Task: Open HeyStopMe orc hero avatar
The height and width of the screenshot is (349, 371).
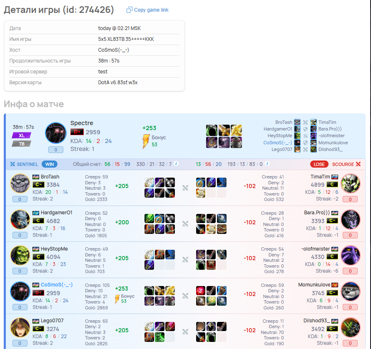Action: pos(20,256)
